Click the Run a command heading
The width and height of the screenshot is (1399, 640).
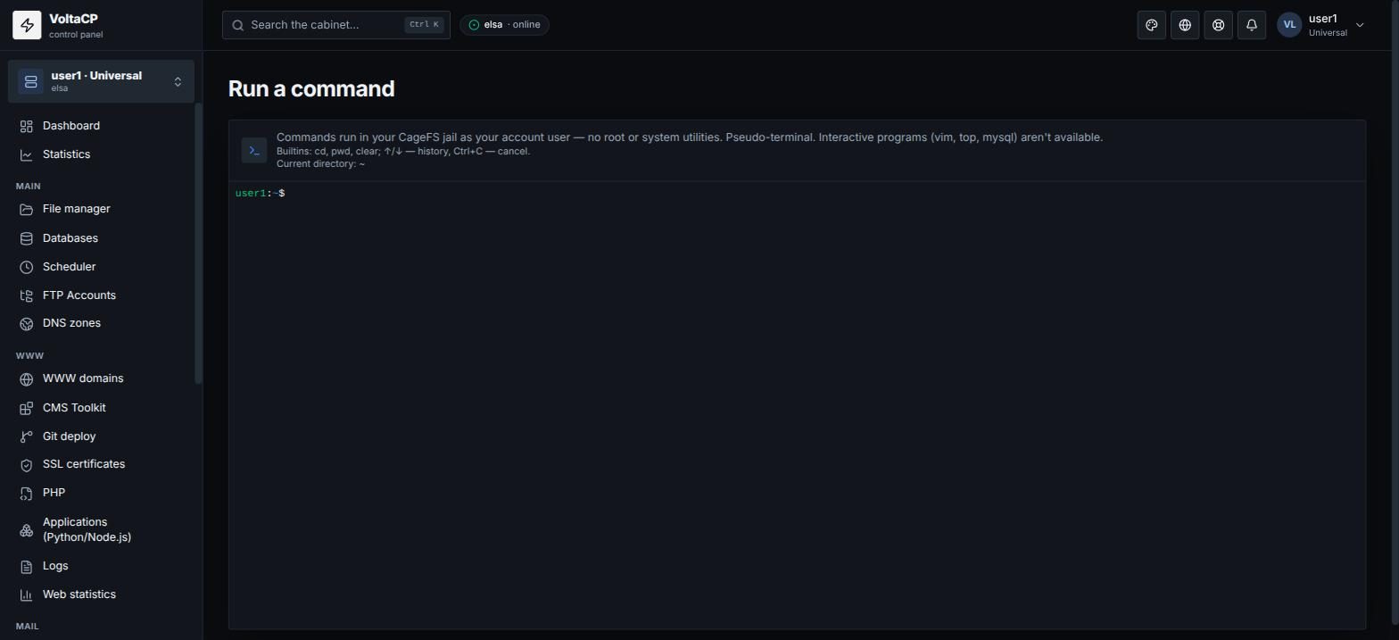[311, 88]
